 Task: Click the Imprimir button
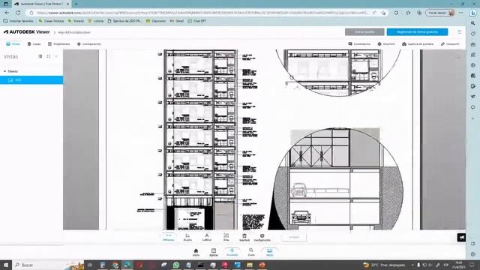pyautogui.click(x=386, y=44)
